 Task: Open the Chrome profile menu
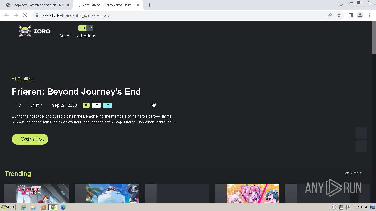point(360,16)
